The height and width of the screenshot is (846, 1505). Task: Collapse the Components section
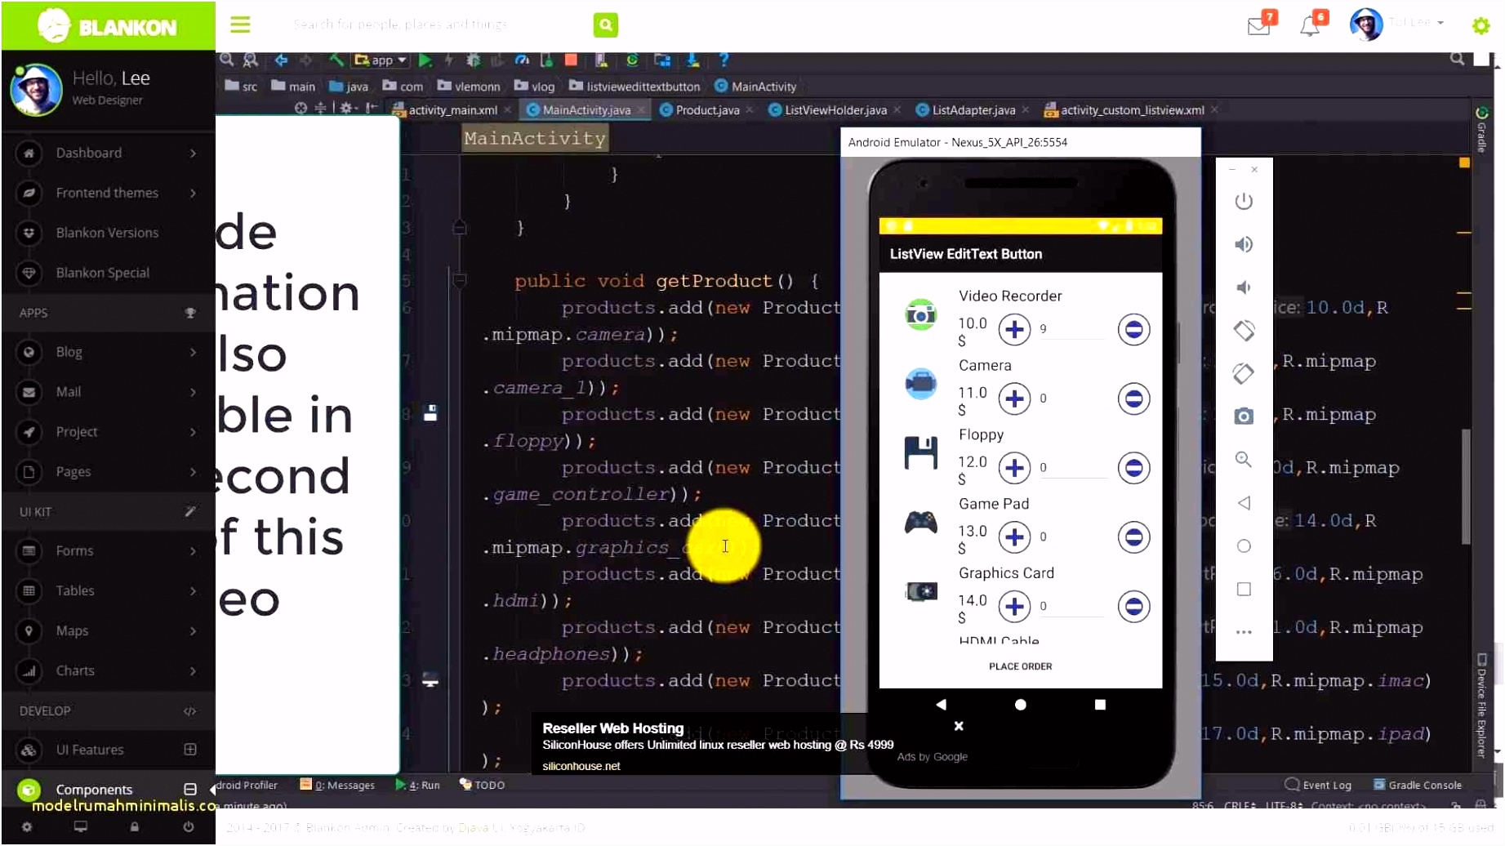[x=190, y=790]
